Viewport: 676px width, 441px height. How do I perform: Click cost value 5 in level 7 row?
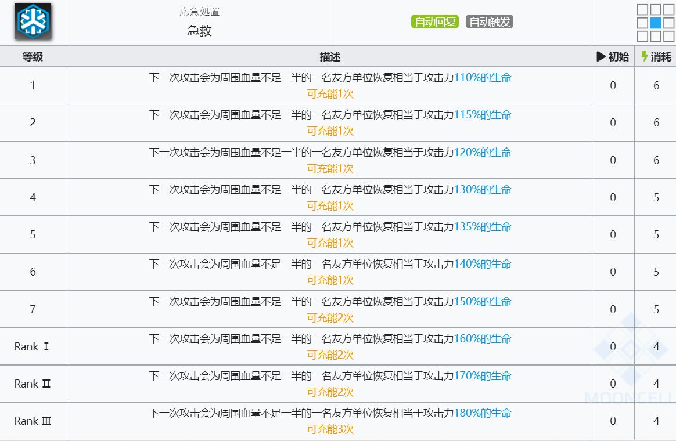click(656, 309)
